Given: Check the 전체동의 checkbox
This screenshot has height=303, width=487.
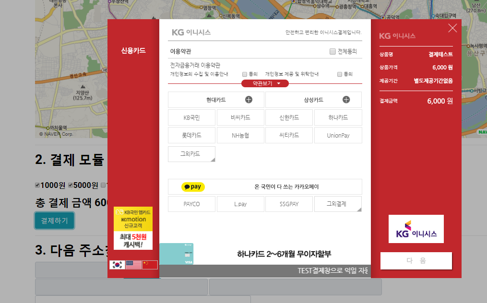Looking at the screenshot, I should pos(333,51).
